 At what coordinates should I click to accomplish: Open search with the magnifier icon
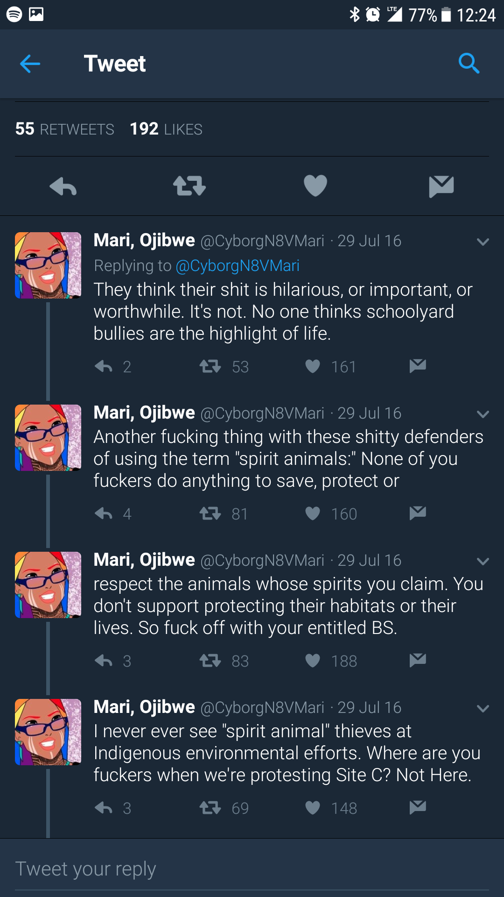coord(469,63)
